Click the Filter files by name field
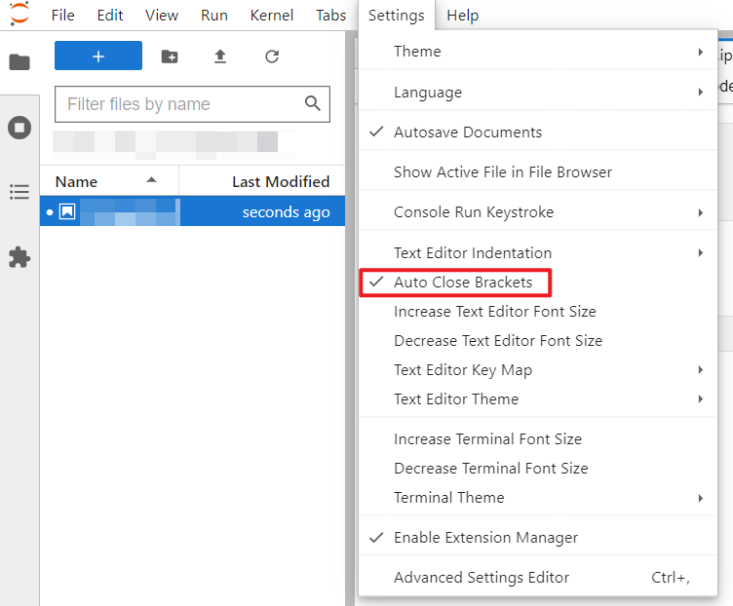The width and height of the screenshot is (733, 606). [x=192, y=103]
